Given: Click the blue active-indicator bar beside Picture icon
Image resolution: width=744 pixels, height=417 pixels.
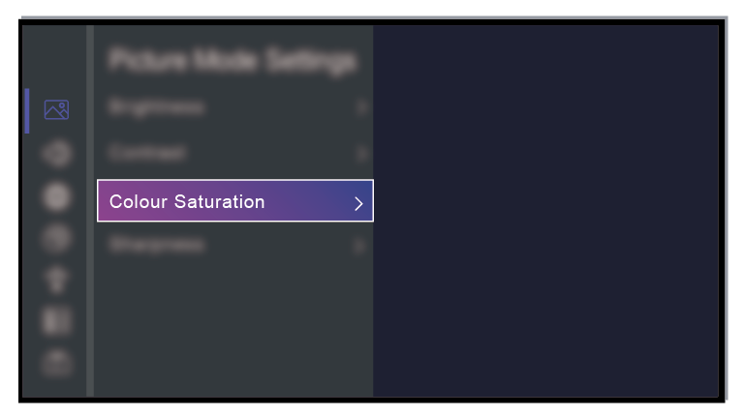Looking at the screenshot, I should coord(27,111).
